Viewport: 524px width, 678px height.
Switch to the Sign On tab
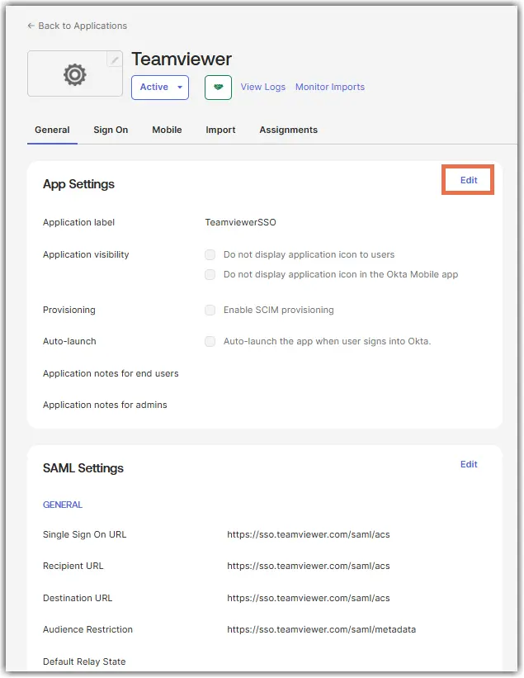tap(111, 130)
